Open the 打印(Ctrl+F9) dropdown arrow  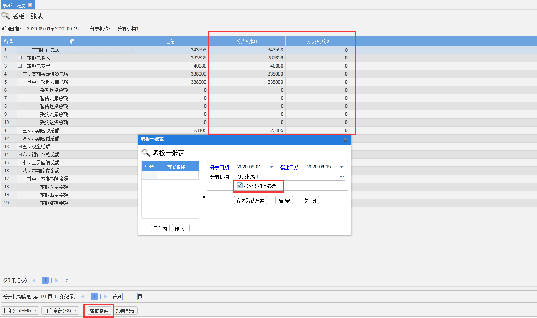click(36, 311)
